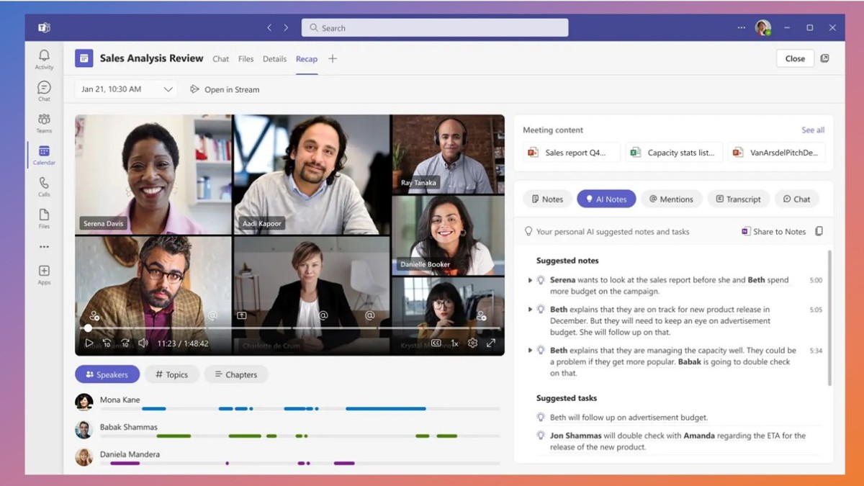Click the Sales Analysis Review meeting icon

84,58
